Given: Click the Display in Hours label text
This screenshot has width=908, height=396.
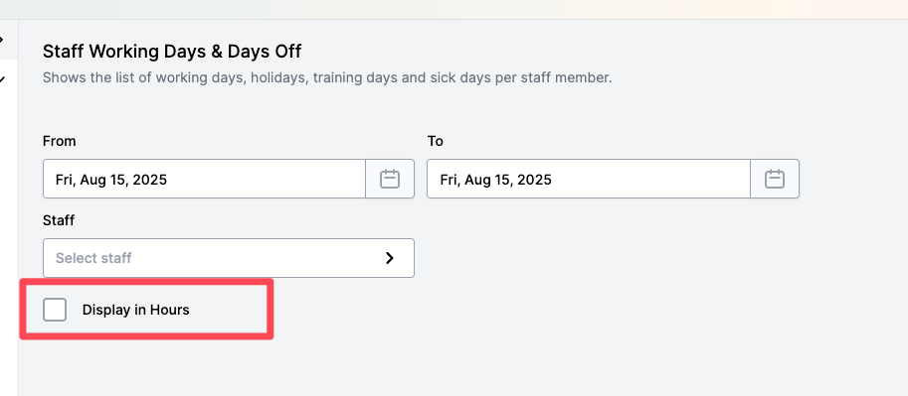Looking at the screenshot, I should click(135, 310).
